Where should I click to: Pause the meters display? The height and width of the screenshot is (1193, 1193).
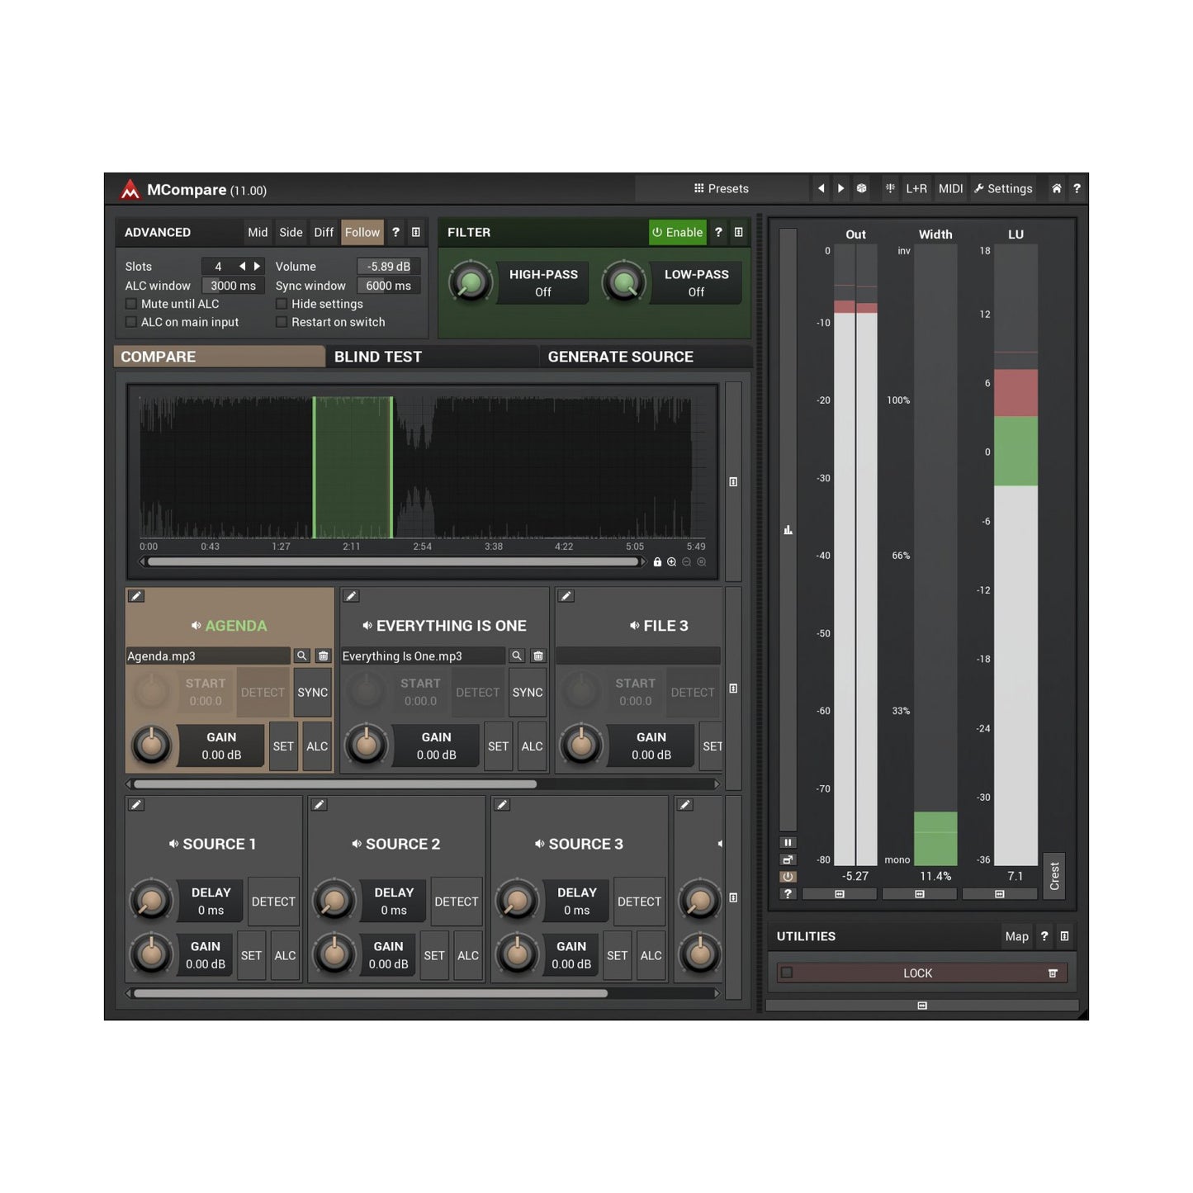788,842
